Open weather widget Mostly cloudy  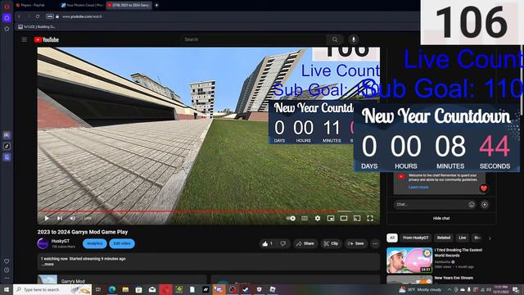tap(420, 289)
